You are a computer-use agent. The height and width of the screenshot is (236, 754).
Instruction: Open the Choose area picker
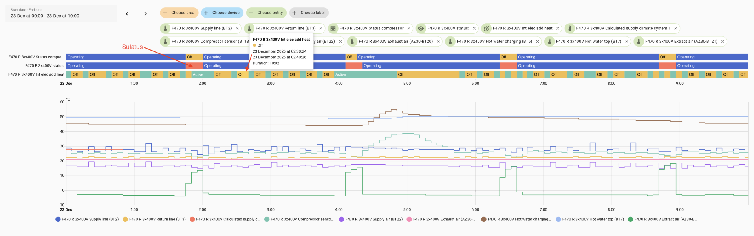tap(179, 13)
